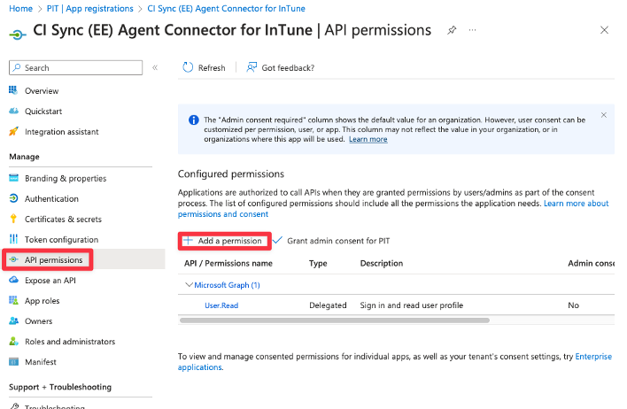Click the Roles and administrators icon
627x409 pixels.
coord(13,341)
